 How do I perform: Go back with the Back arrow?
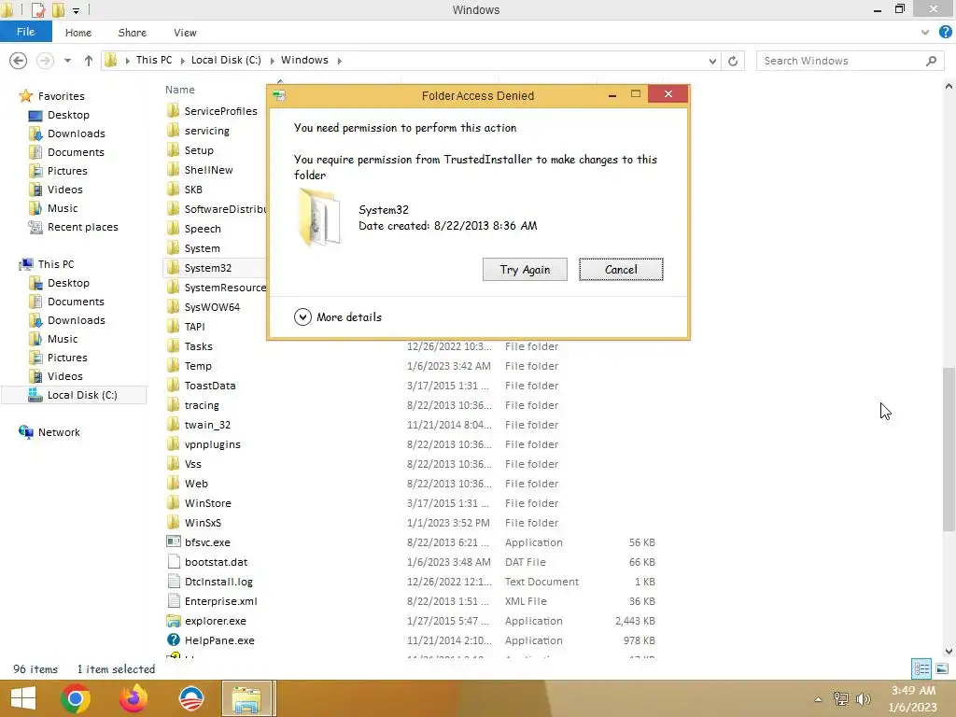[x=19, y=61]
